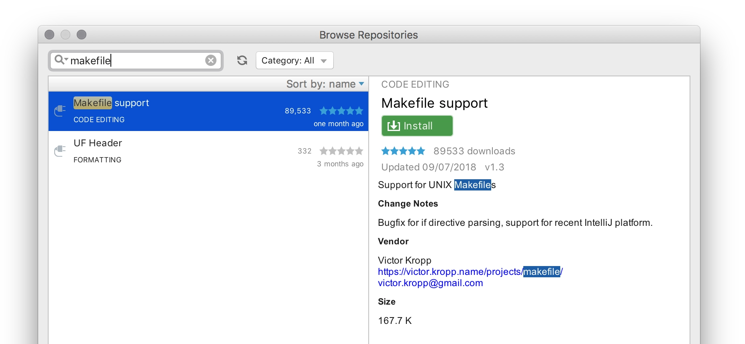Screen dimensions: 745x344
Task: Clear the makefile search text
Action: (211, 60)
